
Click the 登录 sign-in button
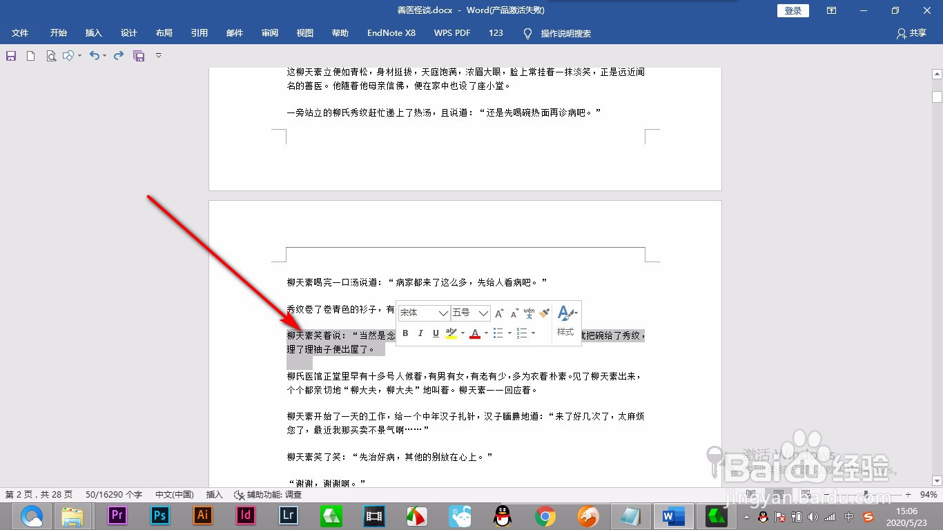(793, 10)
